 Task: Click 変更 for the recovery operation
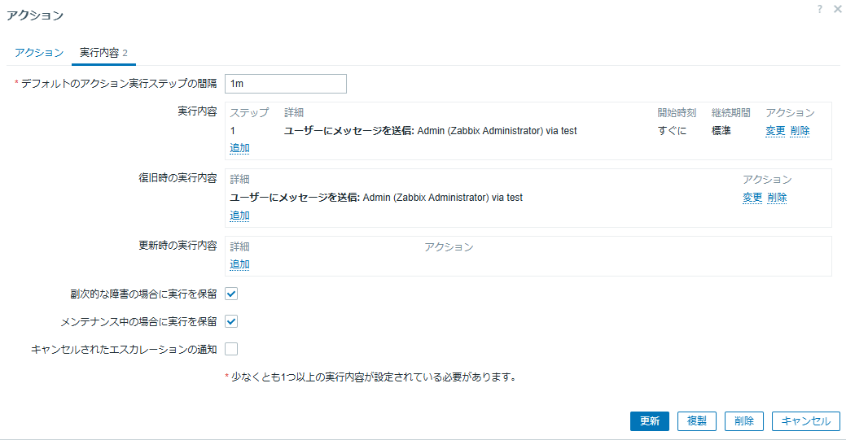752,198
